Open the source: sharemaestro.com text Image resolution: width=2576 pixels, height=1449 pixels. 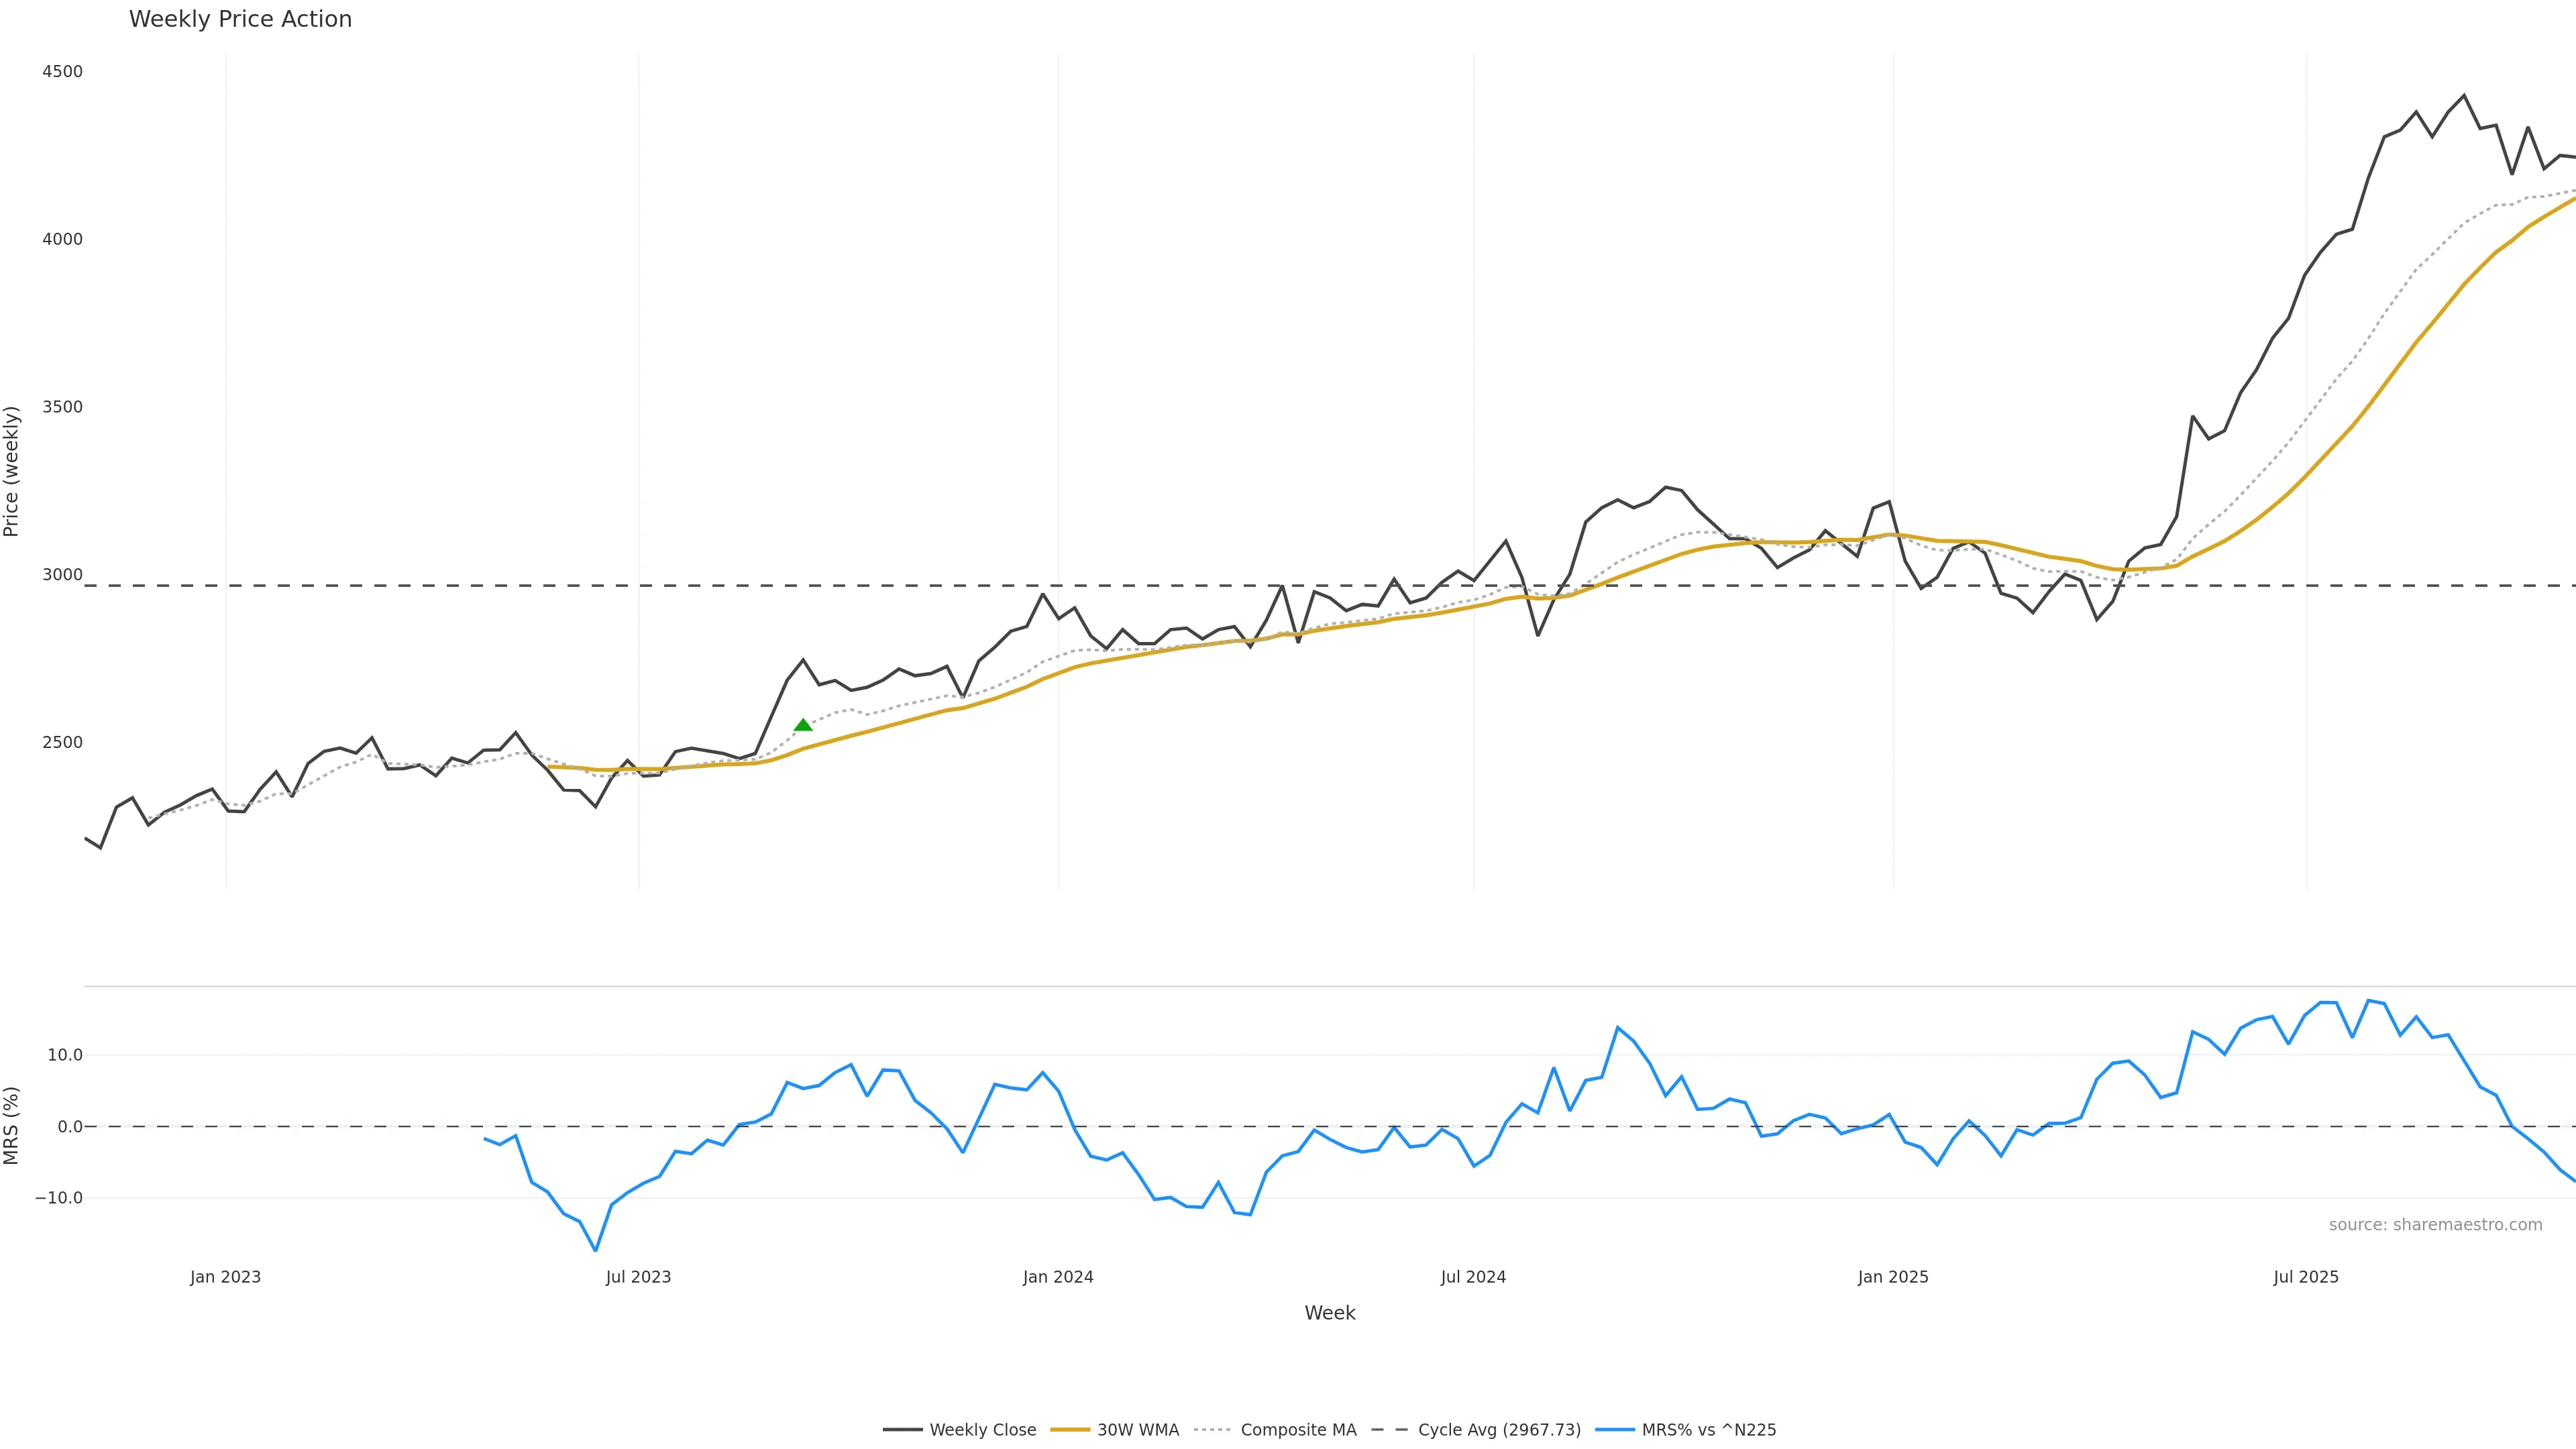point(2435,1225)
